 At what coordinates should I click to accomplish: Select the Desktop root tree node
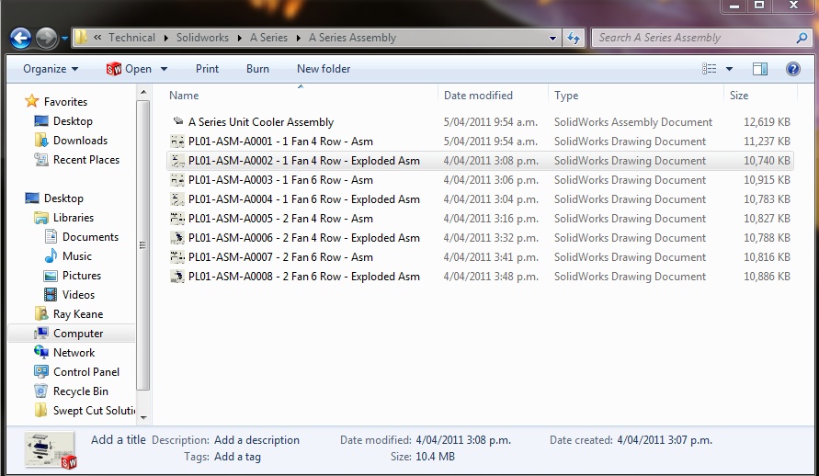pyautogui.click(x=54, y=198)
